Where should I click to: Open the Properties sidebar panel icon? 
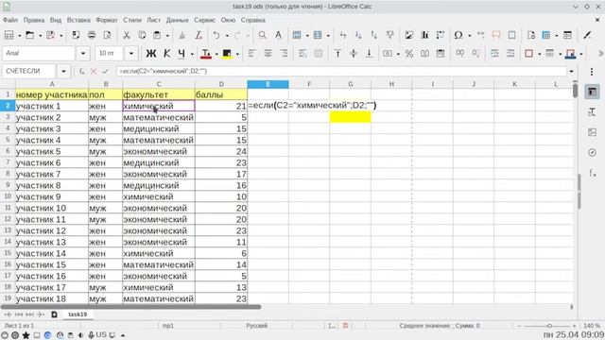tap(593, 92)
